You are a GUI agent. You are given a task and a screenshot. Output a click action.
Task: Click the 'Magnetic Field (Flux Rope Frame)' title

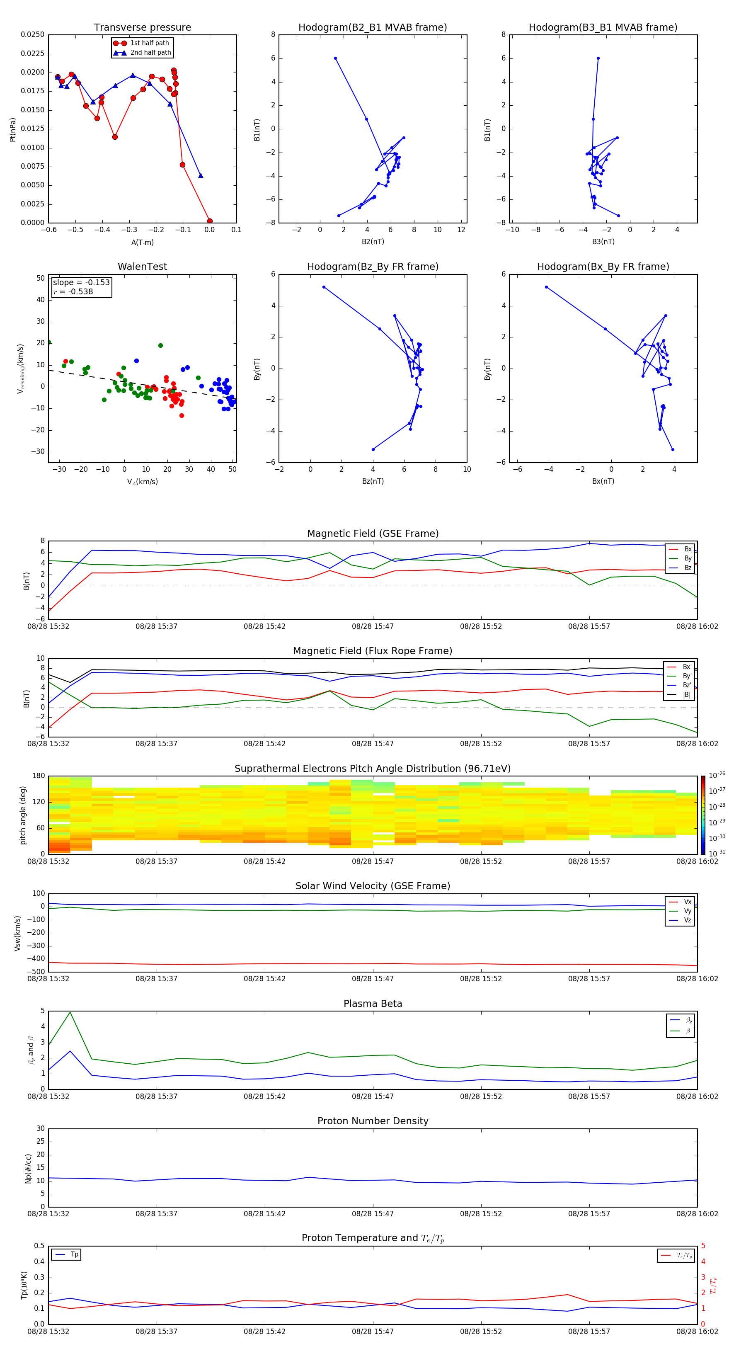click(373, 651)
